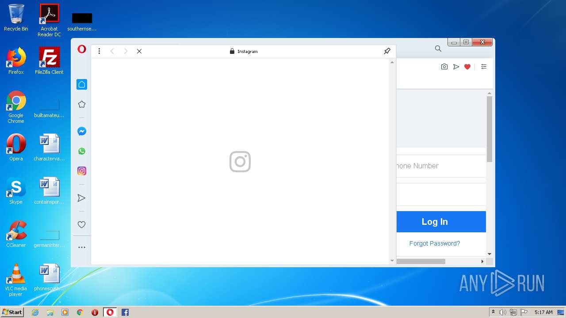Select VLC media player desktop shortcut
Screen dimensions: 566x318
click(16, 280)
